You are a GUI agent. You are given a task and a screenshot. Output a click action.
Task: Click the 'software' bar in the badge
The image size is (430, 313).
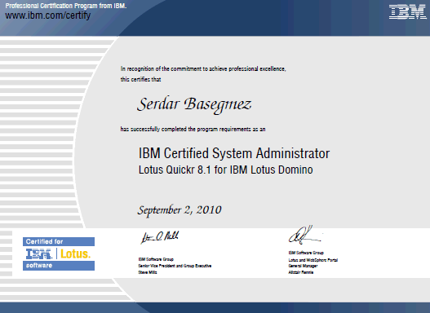point(59,266)
